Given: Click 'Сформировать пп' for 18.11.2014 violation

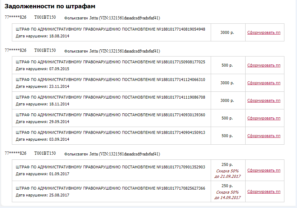Looking at the screenshot, I should pyautogui.click(x=264, y=100).
